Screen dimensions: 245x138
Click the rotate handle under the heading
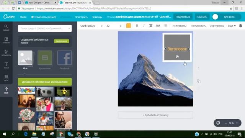tap(177, 57)
